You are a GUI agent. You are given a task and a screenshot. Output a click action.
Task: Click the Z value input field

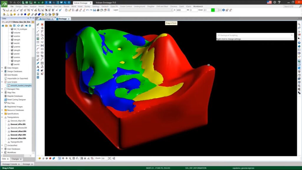tap(181, 10)
